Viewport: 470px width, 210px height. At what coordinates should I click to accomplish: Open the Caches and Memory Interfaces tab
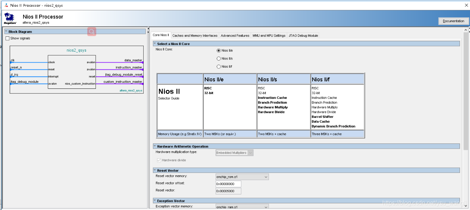click(195, 36)
